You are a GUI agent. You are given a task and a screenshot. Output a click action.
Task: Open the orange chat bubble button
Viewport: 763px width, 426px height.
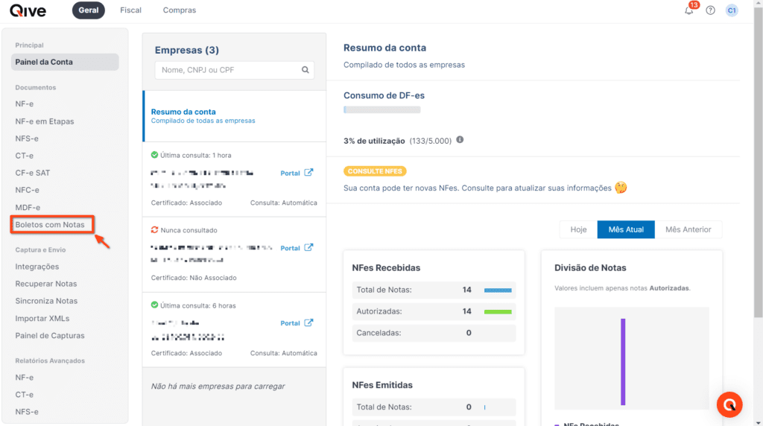point(729,404)
